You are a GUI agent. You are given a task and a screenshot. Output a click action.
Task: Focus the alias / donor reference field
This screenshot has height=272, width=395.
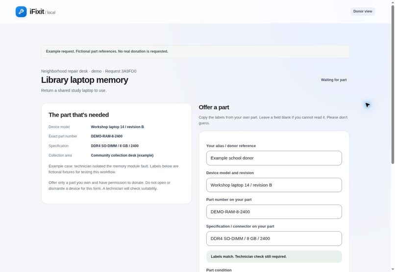(x=274, y=158)
